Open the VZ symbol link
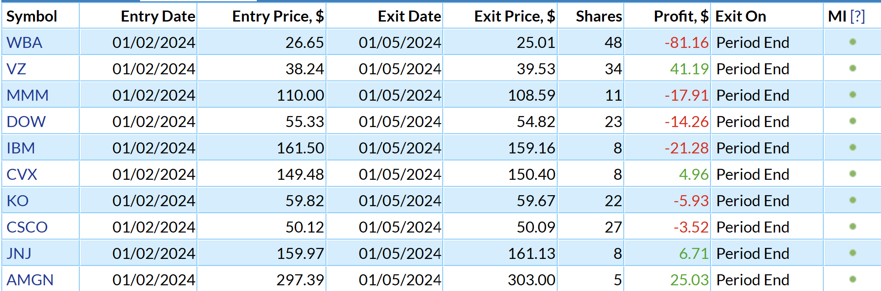 tap(16, 69)
